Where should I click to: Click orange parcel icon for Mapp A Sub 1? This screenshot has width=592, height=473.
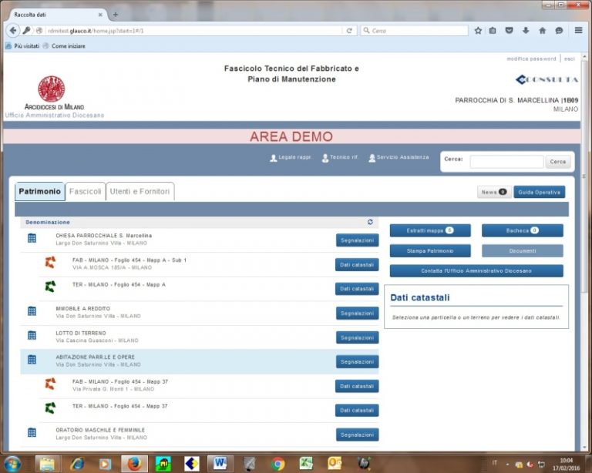pyautogui.click(x=50, y=263)
